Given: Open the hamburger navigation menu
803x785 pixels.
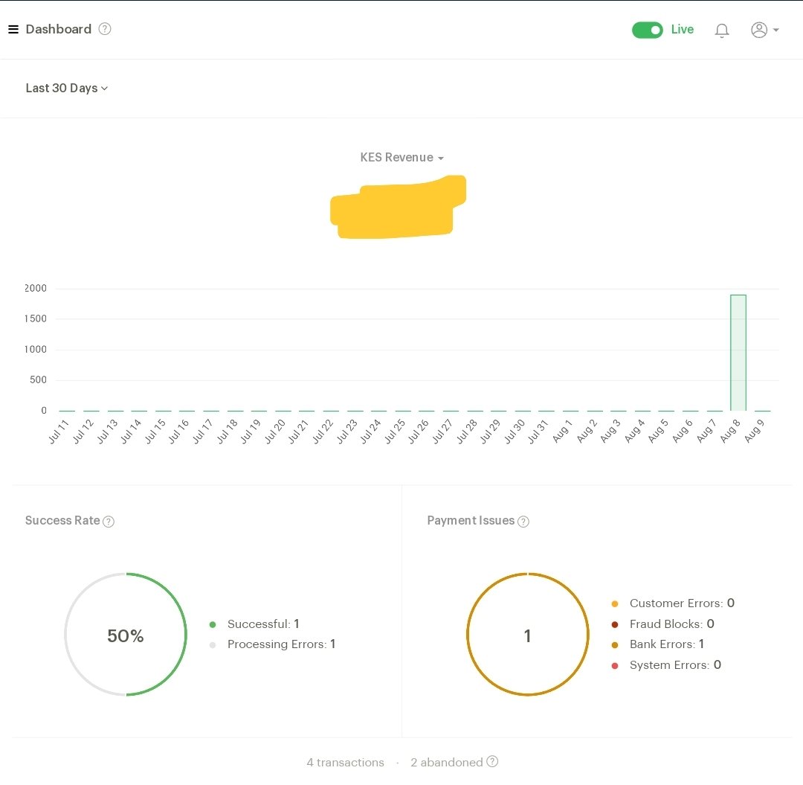Looking at the screenshot, I should [x=13, y=29].
